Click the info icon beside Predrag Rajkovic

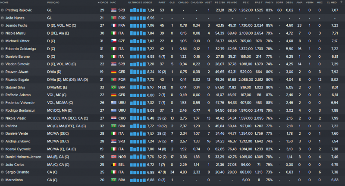(3, 9)
